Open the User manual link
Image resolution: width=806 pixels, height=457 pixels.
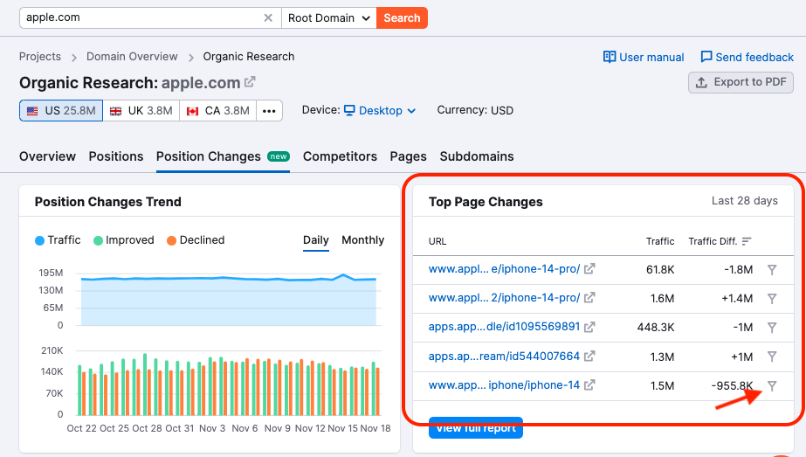(x=644, y=57)
